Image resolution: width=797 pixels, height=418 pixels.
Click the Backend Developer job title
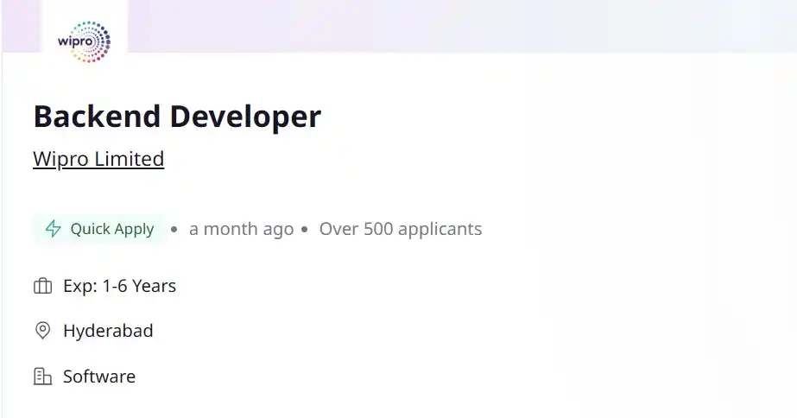tap(177, 117)
